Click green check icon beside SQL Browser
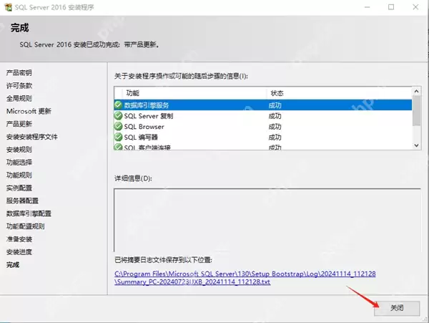Viewport: 429px width, 323px height. coord(118,126)
